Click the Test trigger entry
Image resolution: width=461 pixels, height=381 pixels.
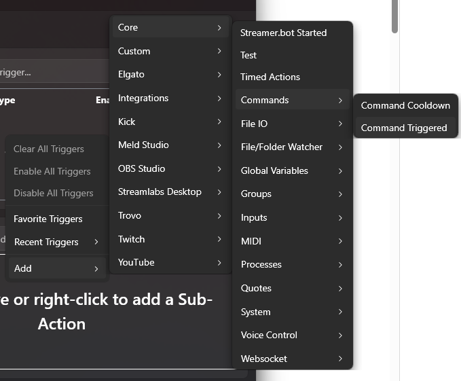coord(248,55)
